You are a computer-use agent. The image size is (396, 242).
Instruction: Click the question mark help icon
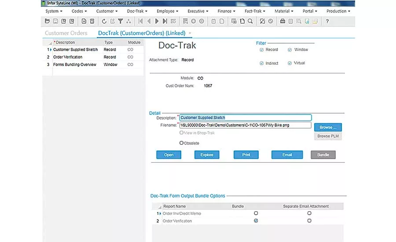click(327, 21)
